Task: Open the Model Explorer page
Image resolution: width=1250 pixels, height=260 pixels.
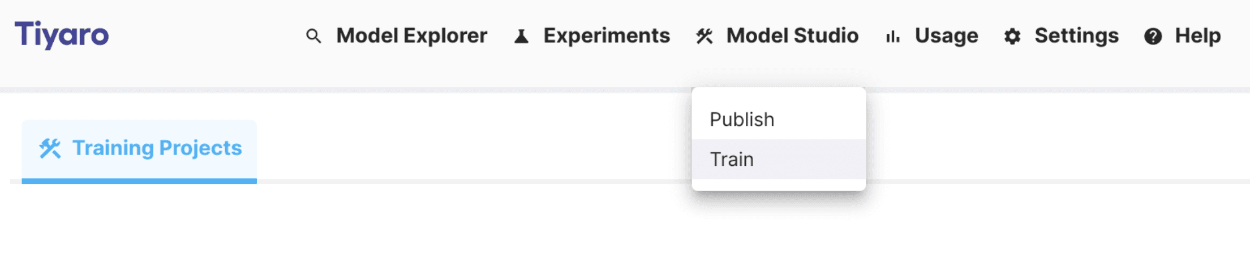Action: tap(411, 36)
